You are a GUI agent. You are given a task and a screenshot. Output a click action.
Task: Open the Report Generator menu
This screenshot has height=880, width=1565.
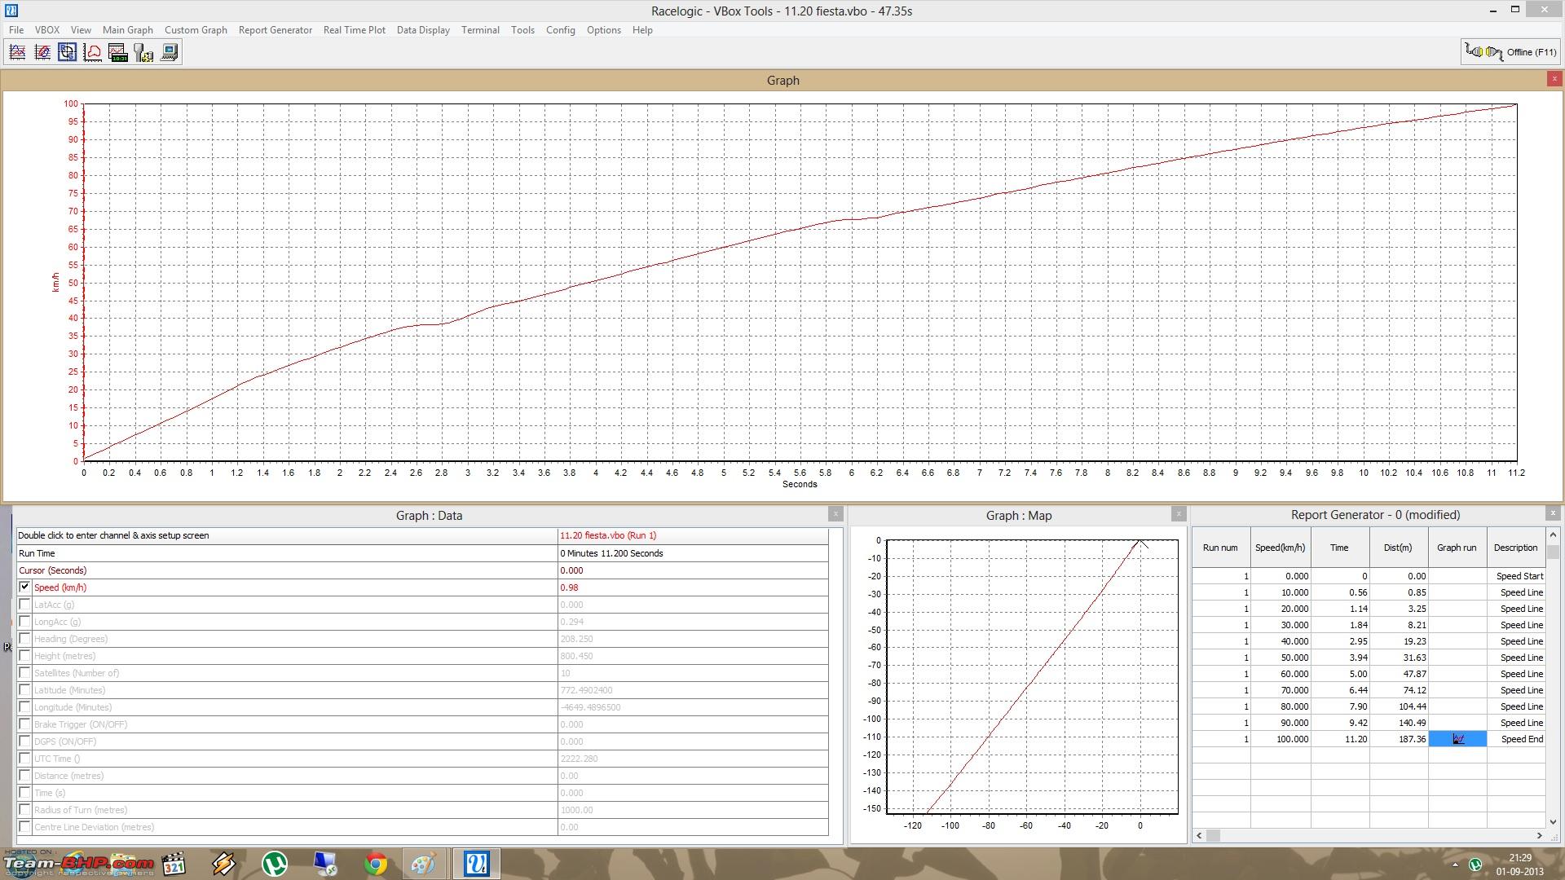tap(276, 30)
